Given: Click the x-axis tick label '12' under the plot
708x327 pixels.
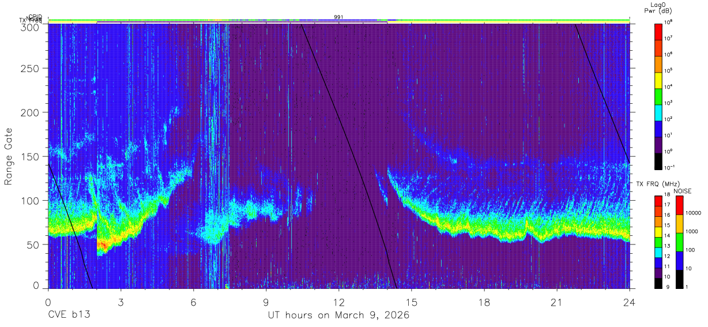Looking at the screenshot, I should click(x=338, y=302).
